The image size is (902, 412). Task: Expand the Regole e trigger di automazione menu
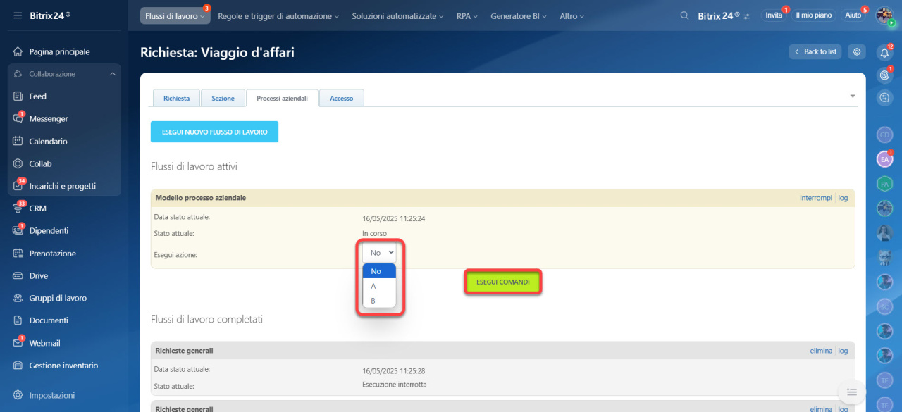(x=278, y=15)
